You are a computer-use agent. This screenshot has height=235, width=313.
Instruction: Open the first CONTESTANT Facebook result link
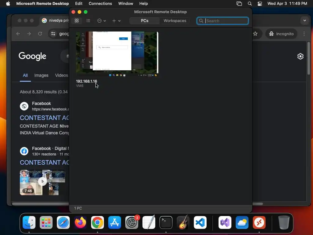(x=44, y=118)
